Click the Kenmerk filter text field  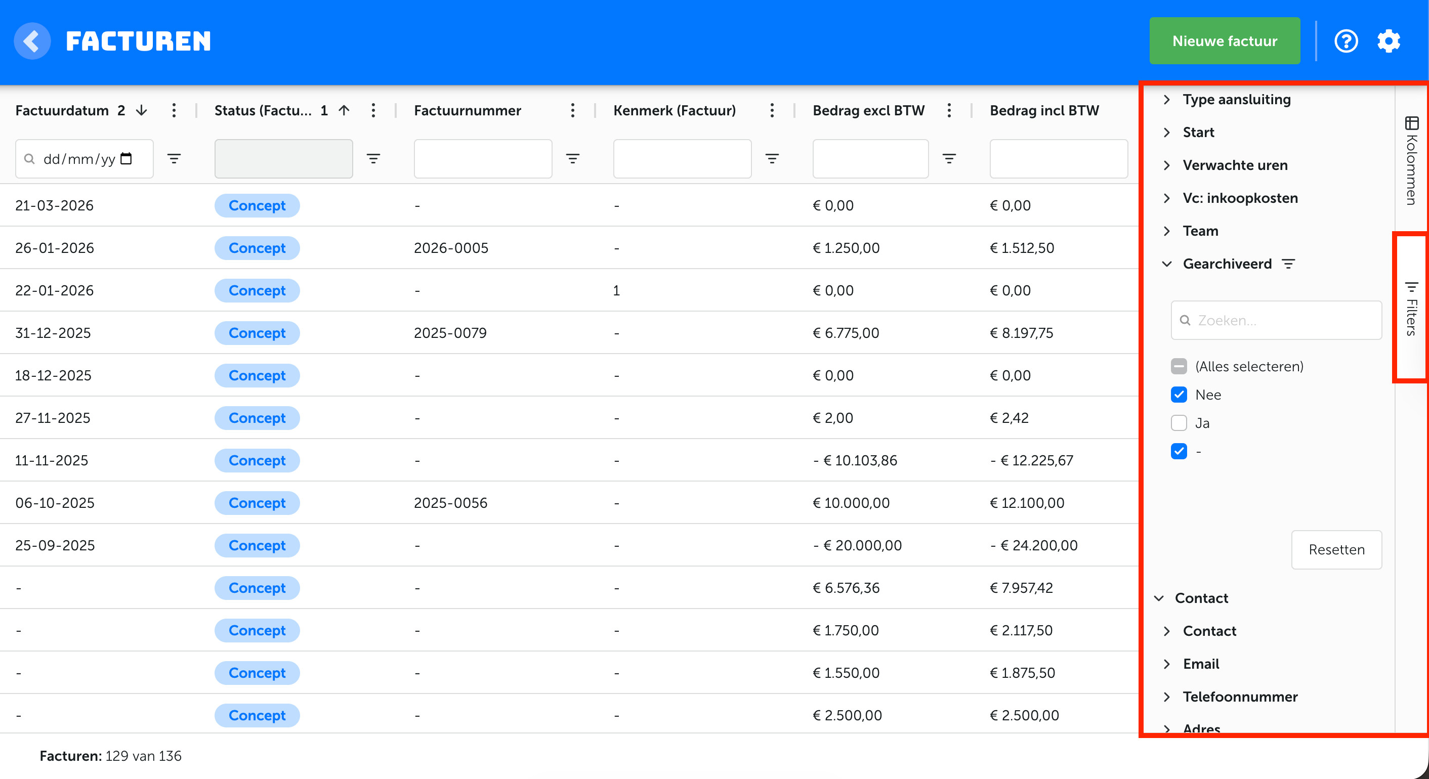point(682,158)
